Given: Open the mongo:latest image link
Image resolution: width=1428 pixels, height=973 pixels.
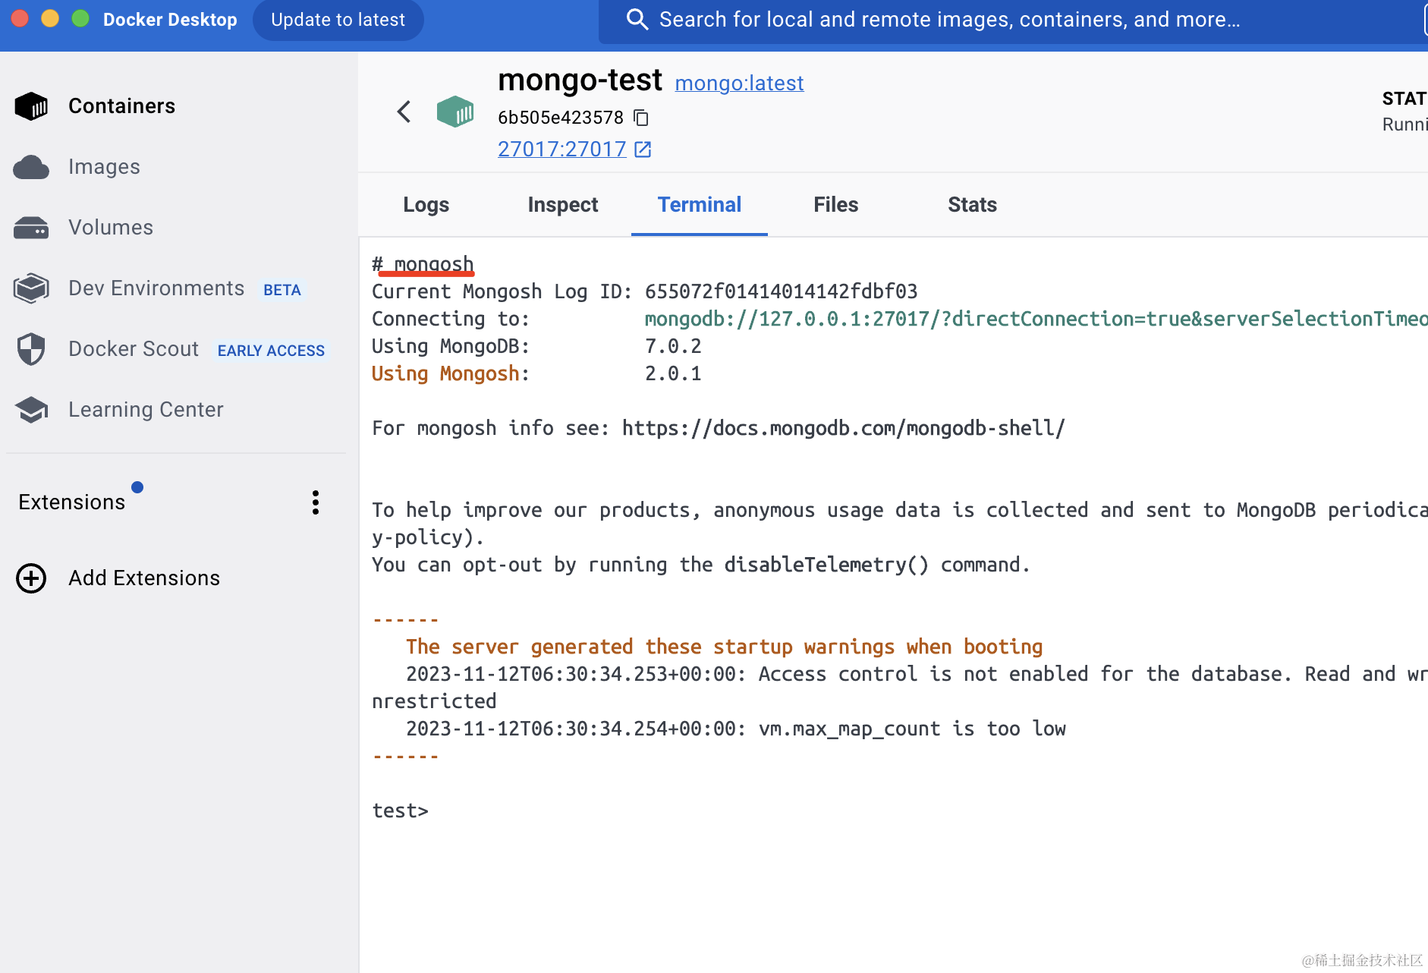Looking at the screenshot, I should click(739, 83).
